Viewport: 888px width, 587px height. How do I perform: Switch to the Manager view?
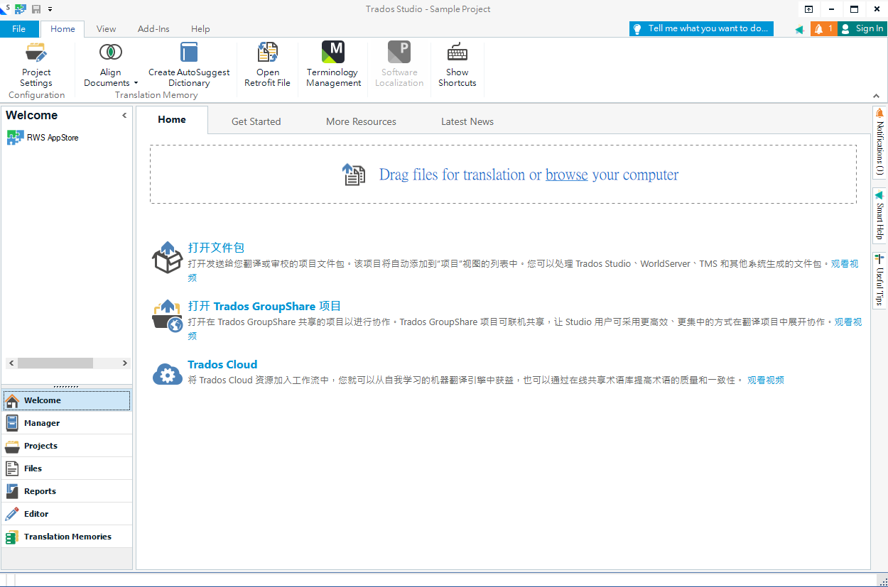tap(67, 423)
